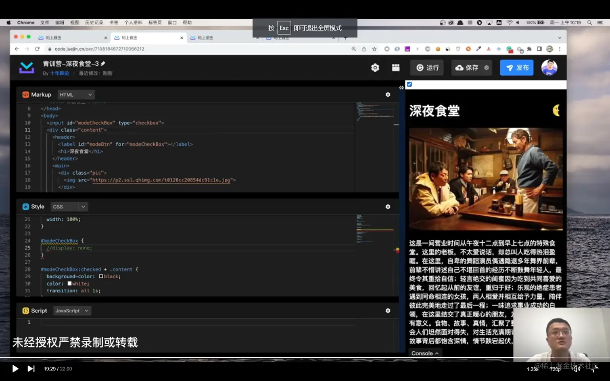610x381 pixels.
Task: Click the address bar URL field
Action: 198,49
